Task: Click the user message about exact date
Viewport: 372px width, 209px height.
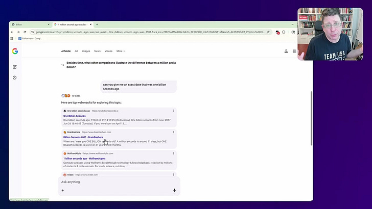Action: click(138, 87)
